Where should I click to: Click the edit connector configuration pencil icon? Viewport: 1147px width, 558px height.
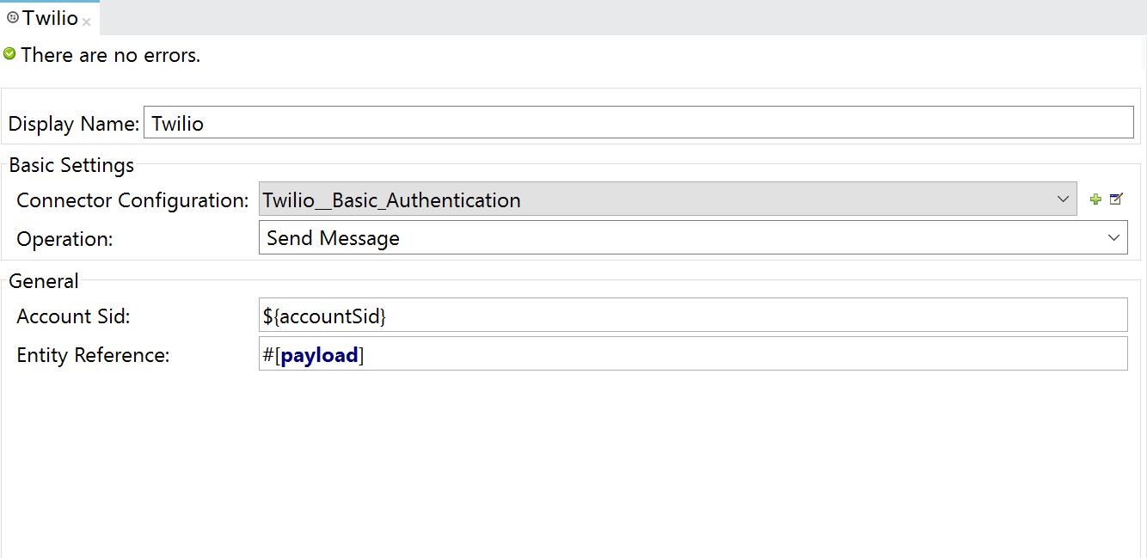point(1116,199)
